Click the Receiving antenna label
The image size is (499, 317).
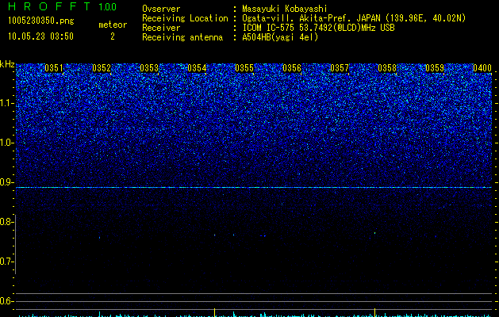(x=182, y=37)
